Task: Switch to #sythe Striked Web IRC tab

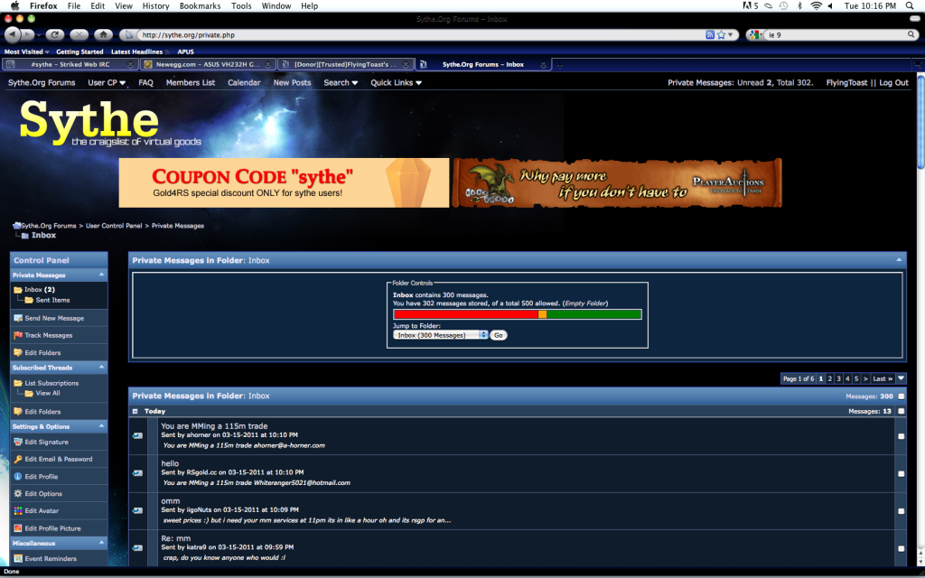Action: point(70,64)
